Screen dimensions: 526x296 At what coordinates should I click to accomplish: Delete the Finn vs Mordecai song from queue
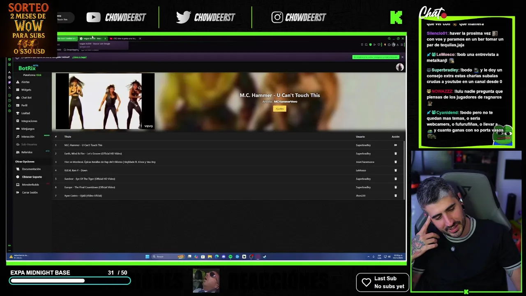coord(395,162)
